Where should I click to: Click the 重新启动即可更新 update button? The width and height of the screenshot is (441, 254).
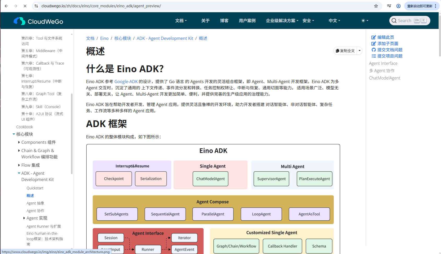420,6
